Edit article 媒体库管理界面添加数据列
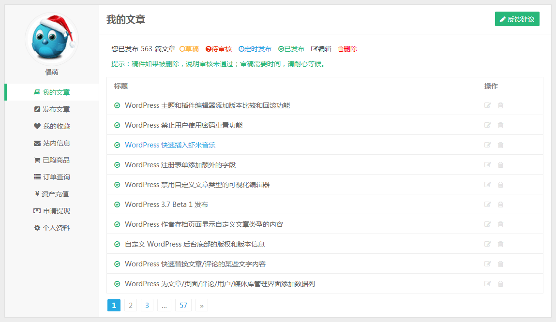The height and width of the screenshot is (322, 556). click(488, 284)
